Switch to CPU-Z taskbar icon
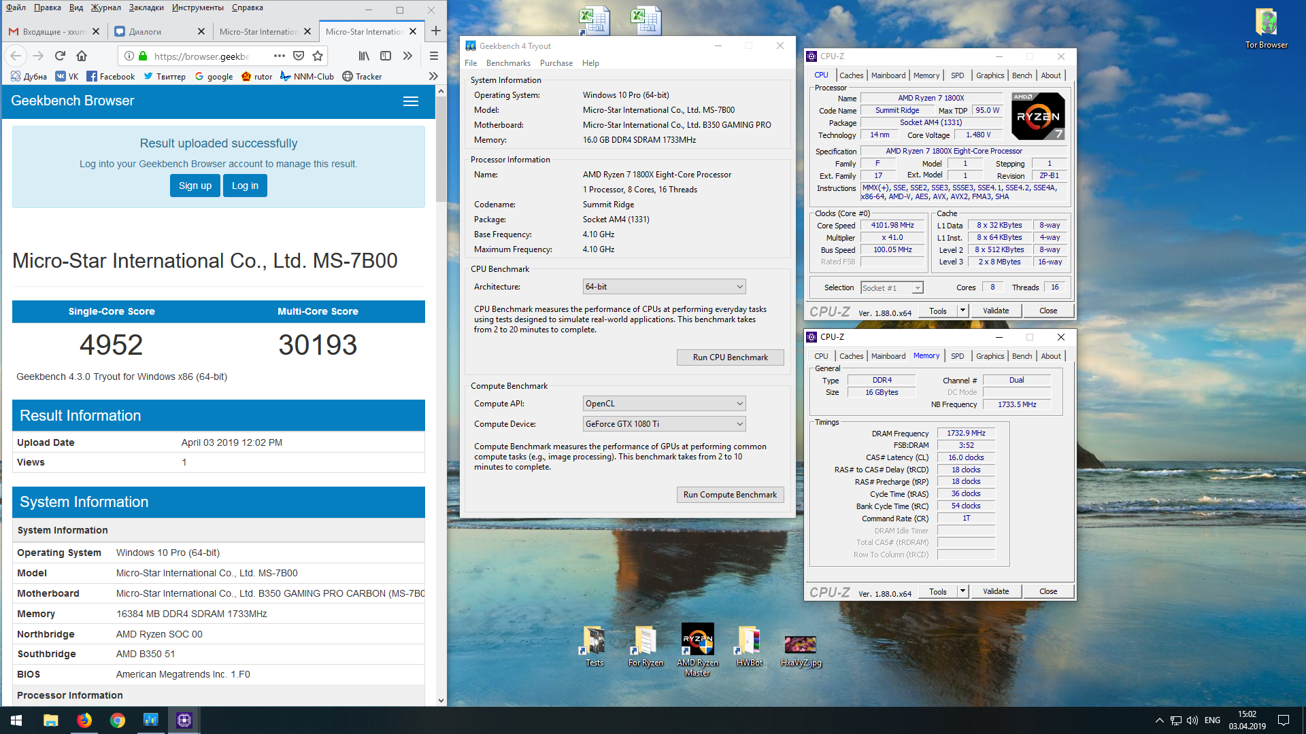1306x734 pixels. tap(184, 720)
